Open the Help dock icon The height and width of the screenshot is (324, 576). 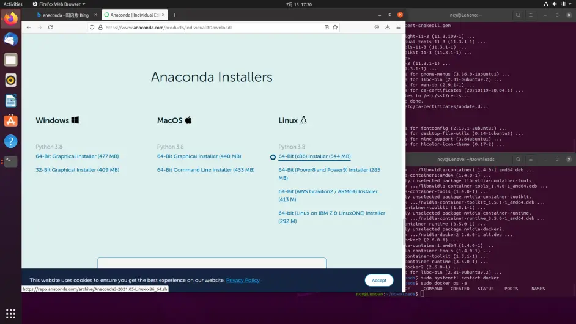click(10, 141)
